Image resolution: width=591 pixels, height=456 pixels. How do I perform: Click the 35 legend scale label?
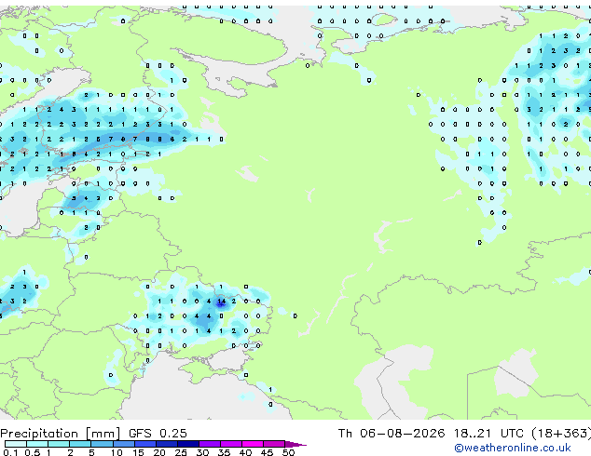[x=224, y=452]
